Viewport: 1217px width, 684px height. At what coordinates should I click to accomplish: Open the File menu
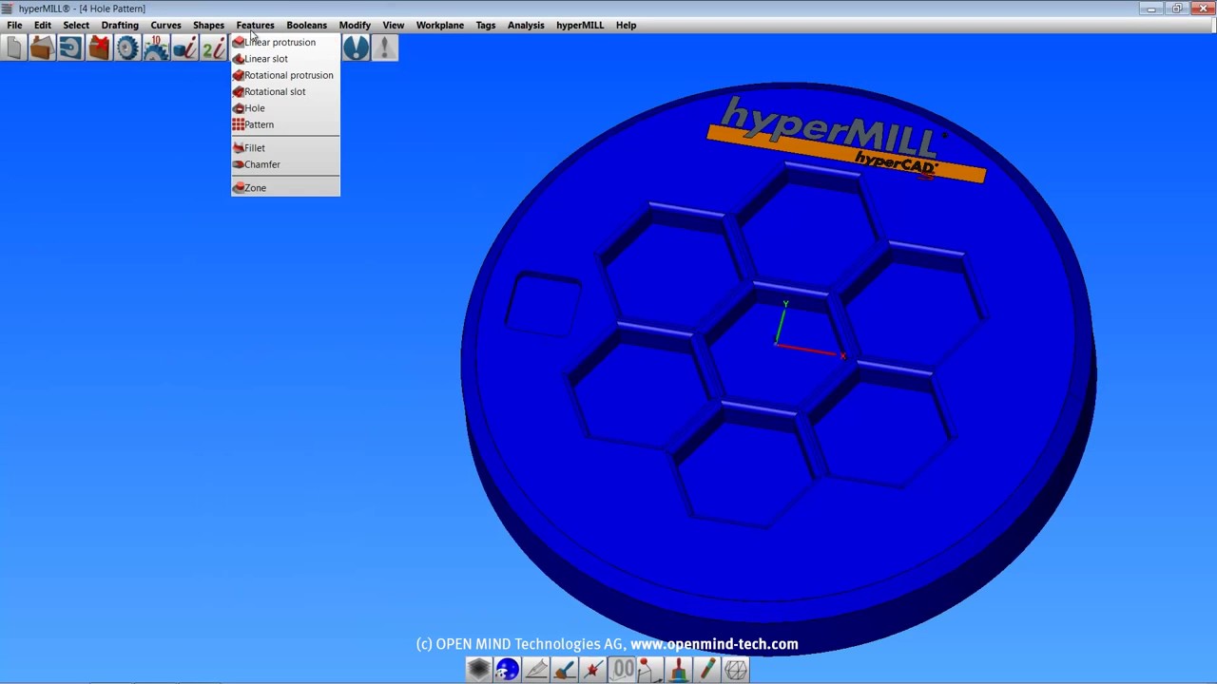coord(14,26)
